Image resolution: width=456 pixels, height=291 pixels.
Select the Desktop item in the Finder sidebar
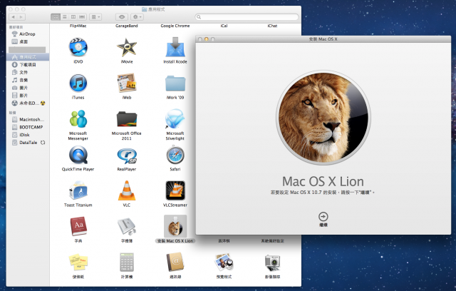(28, 42)
